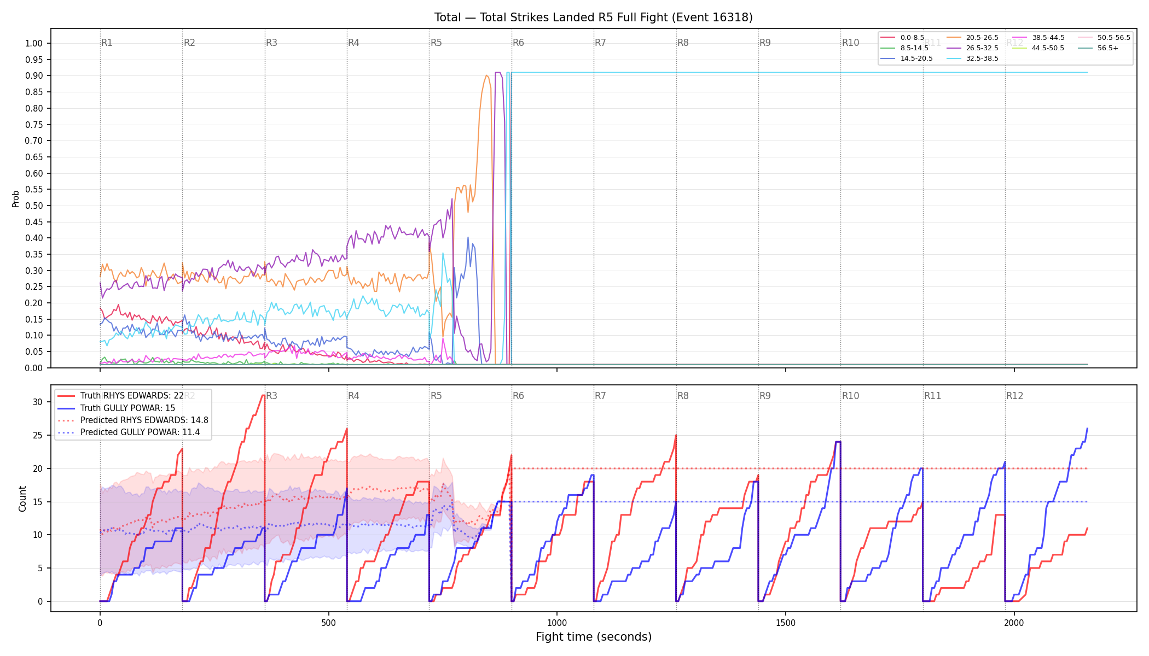Viewport: 1149px width, 656px height.
Task: Select the '38.5-44.5' legend label
Action: [1048, 38]
